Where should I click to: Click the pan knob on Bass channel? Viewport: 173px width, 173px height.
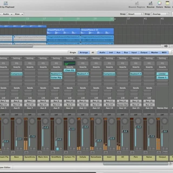point(19,121)
